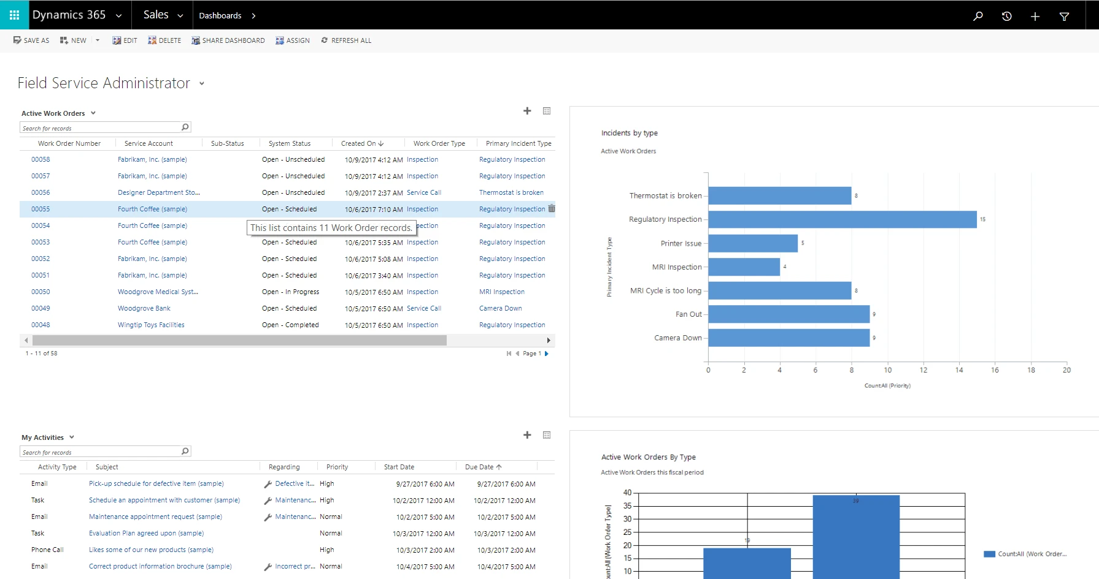This screenshot has width=1099, height=579.
Task: Open work order 00058
Action: (x=40, y=159)
